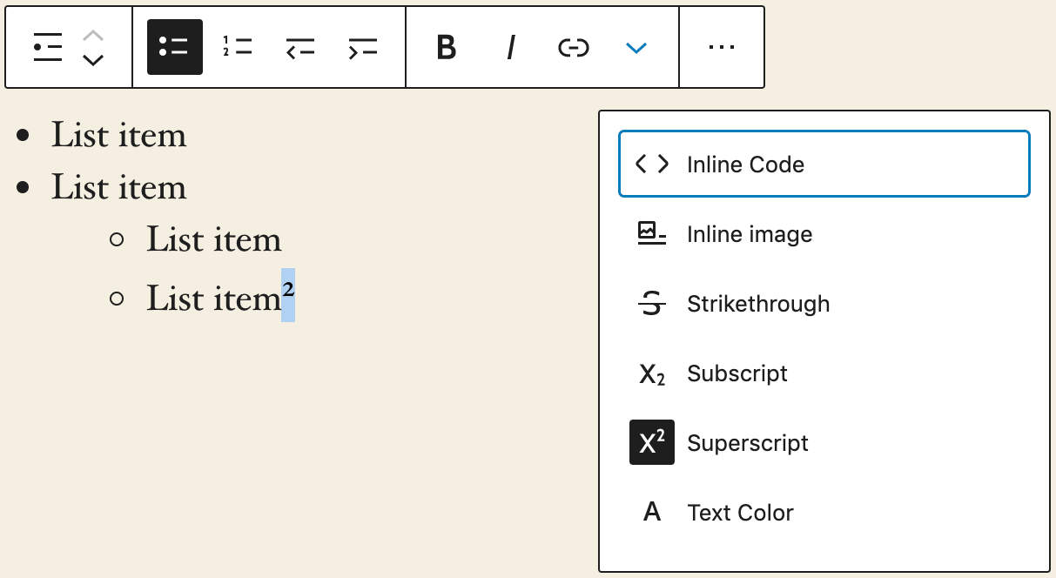Indent the selected list item
This screenshot has height=578, width=1056.
click(x=363, y=47)
